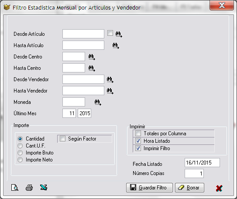Click the print preview icon
This screenshot has height=199, width=237.
pyautogui.click(x=15, y=188)
